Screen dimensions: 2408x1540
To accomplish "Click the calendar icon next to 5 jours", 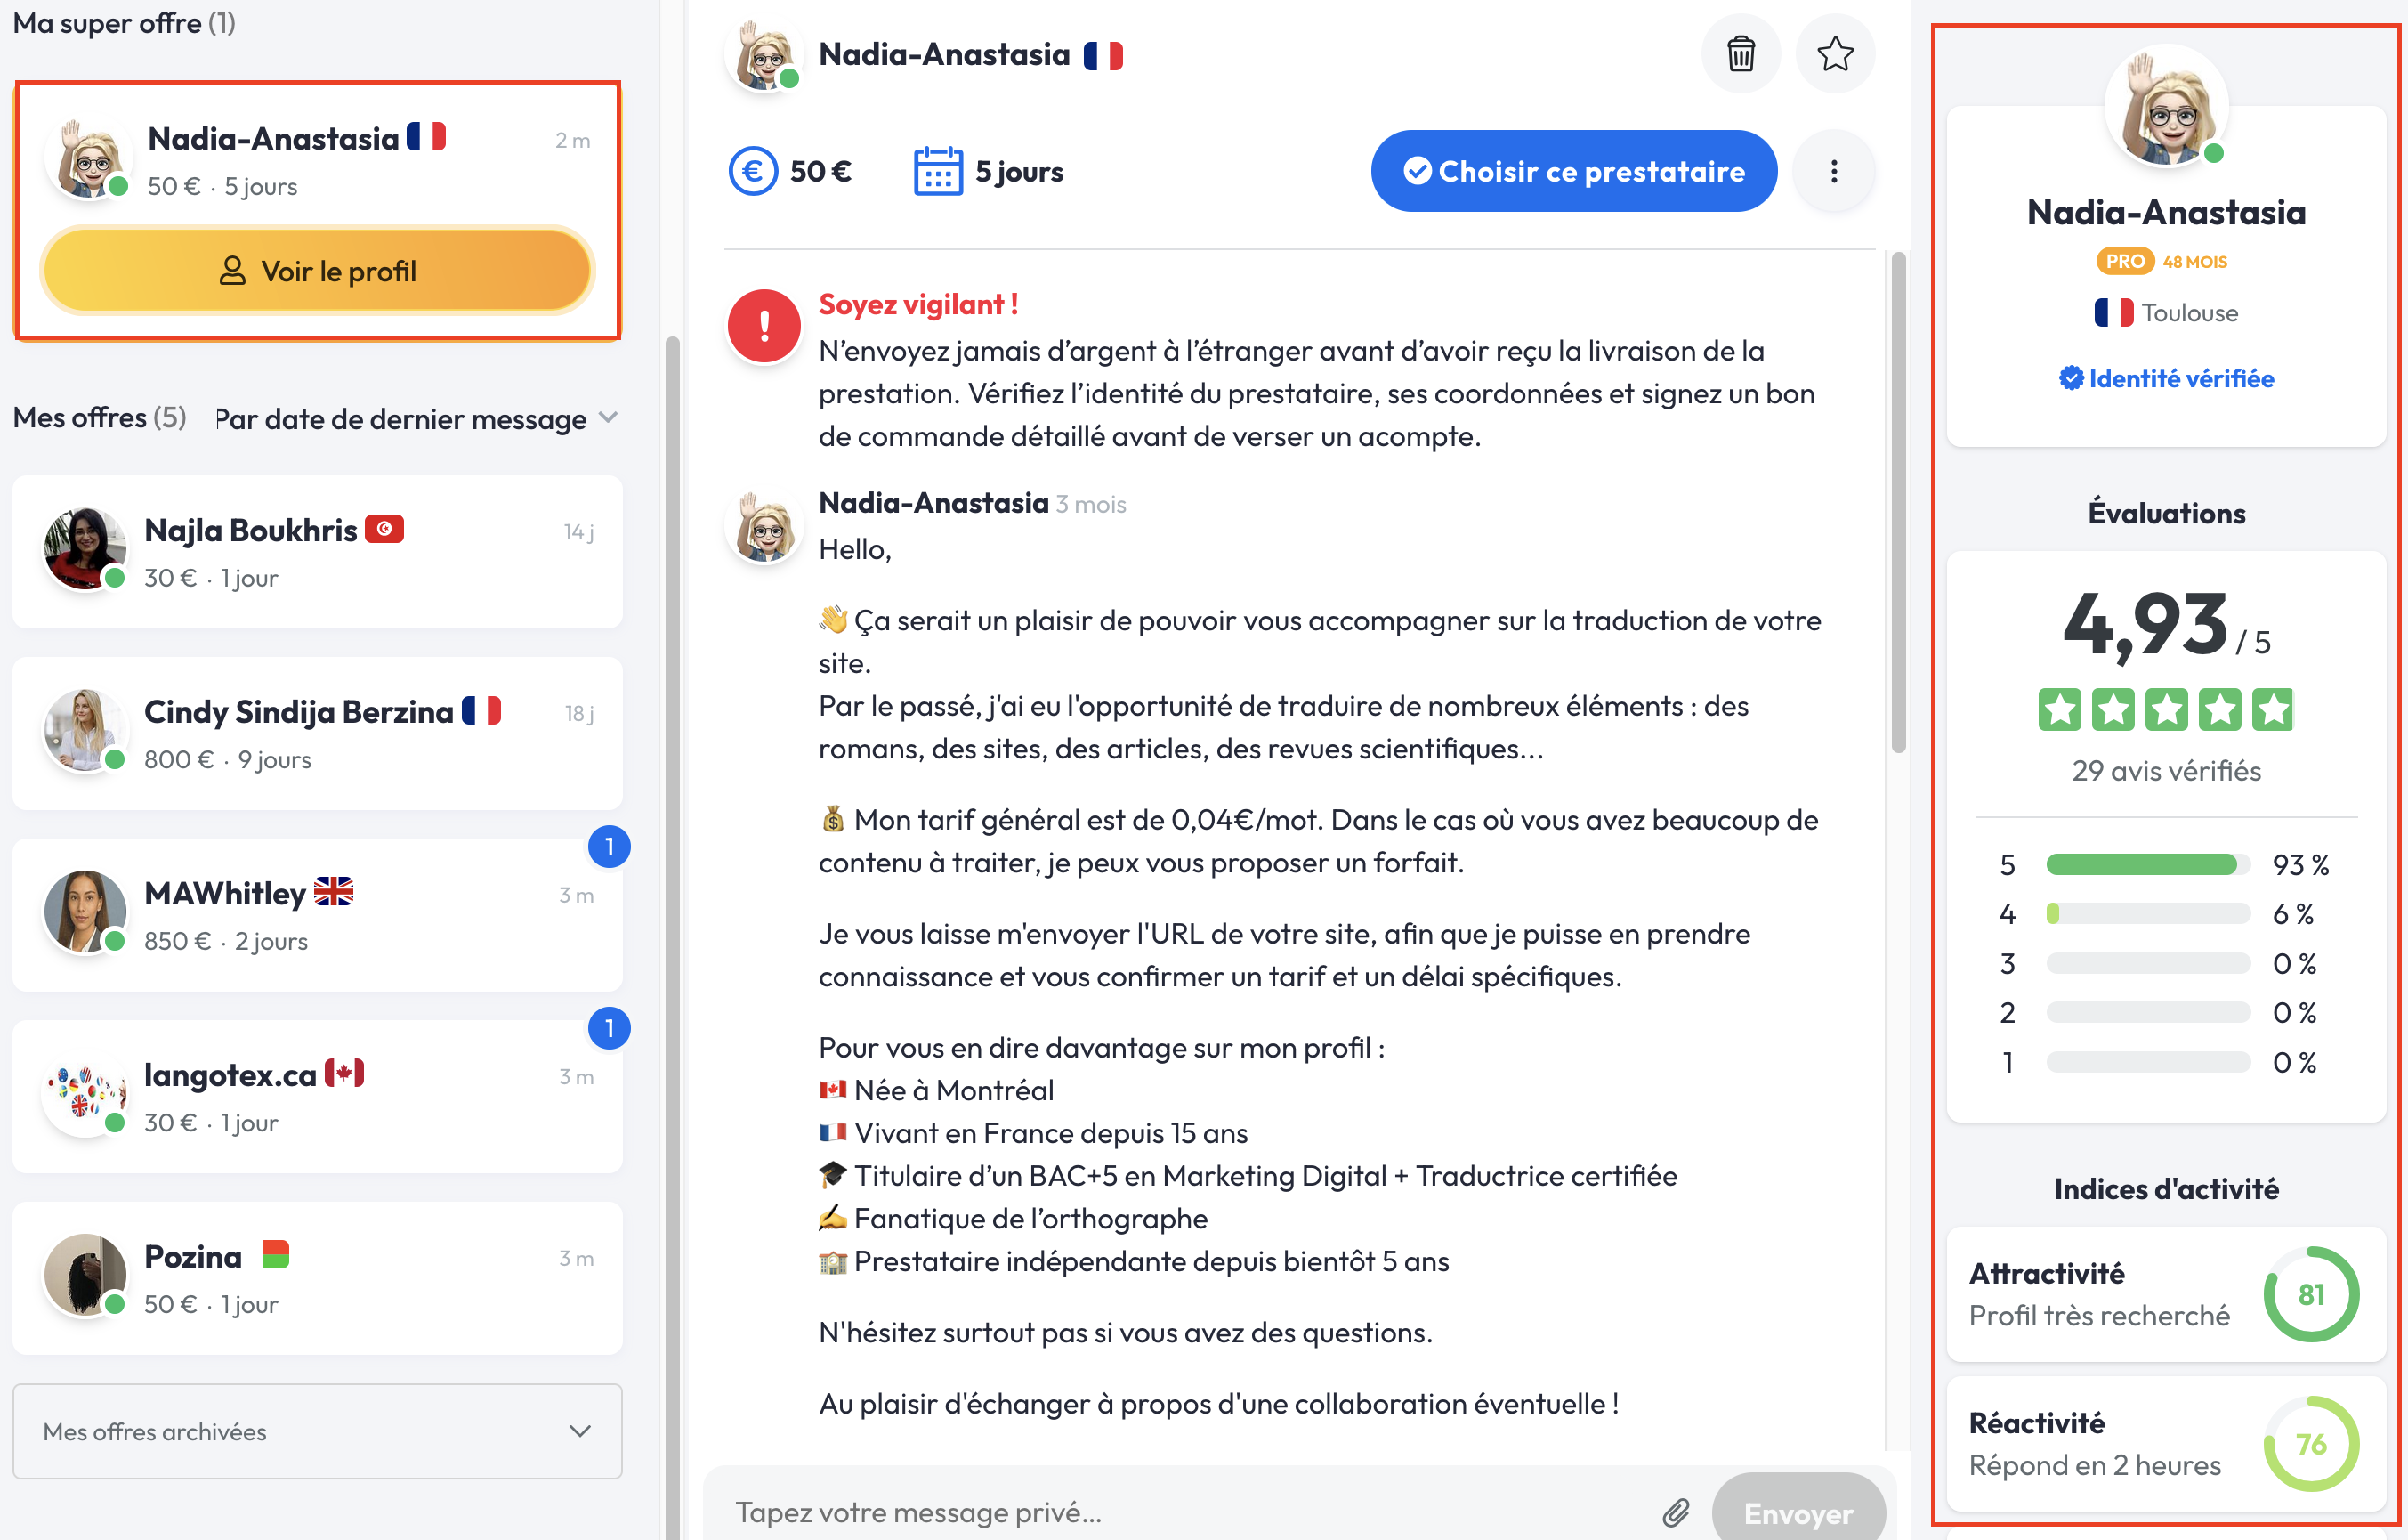I will click(938, 171).
